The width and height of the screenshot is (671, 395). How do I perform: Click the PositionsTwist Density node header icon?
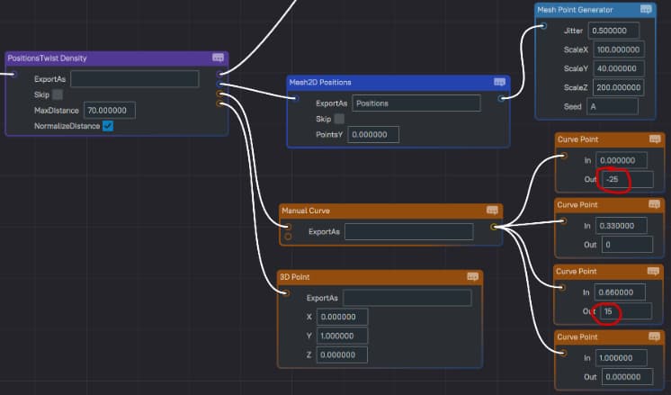(218, 58)
